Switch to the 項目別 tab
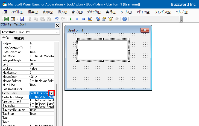 click(19, 38)
